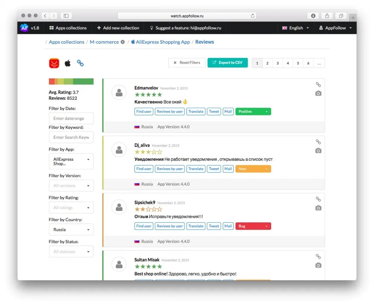
Task: Click Tweet on Sipsichek9 review
Action: 214,226
